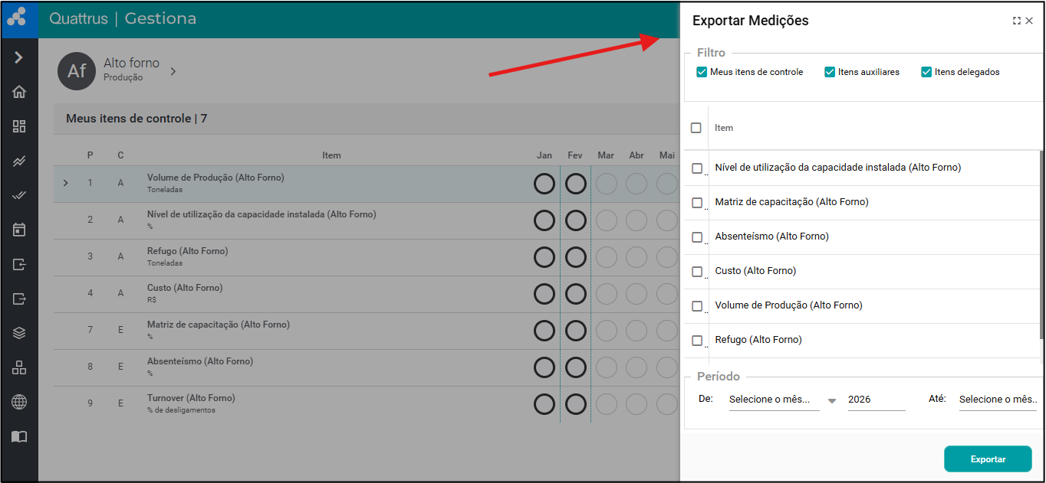Open the 'Até' month selection dropdown
Image resolution: width=1046 pixels, height=483 pixels.
(997, 400)
